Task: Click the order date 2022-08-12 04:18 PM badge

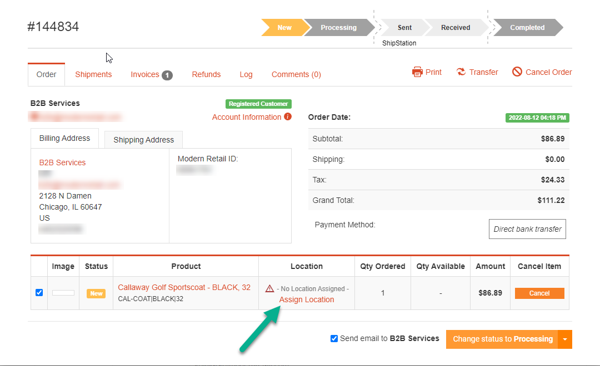Action: [537, 118]
